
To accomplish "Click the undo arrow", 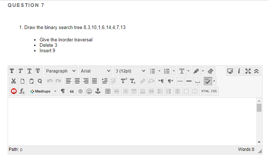I will pos(50,81).
